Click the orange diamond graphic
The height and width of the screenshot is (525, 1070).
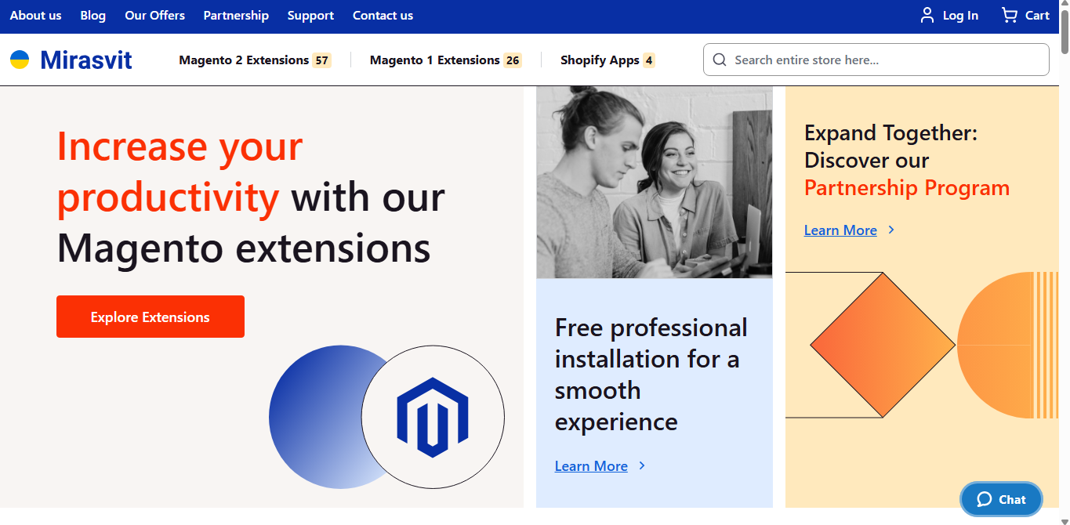click(883, 345)
